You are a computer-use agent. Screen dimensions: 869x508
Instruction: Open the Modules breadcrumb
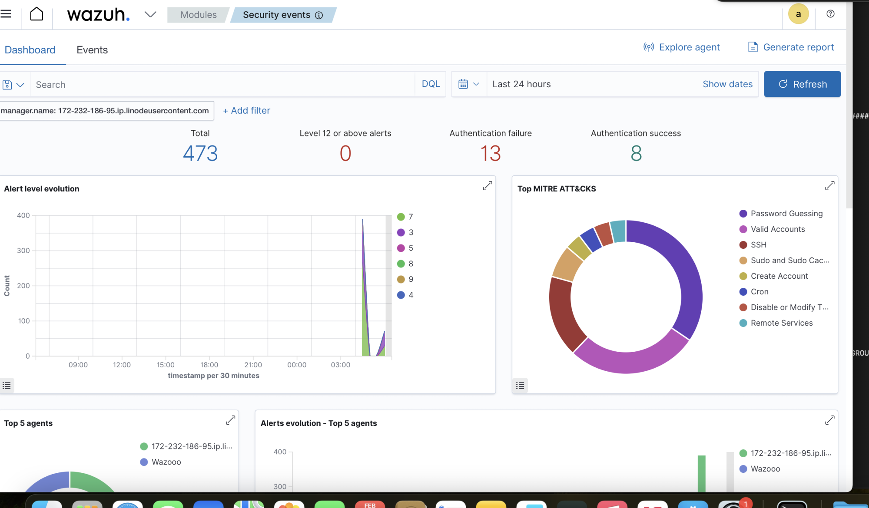[x=198, y=15]
